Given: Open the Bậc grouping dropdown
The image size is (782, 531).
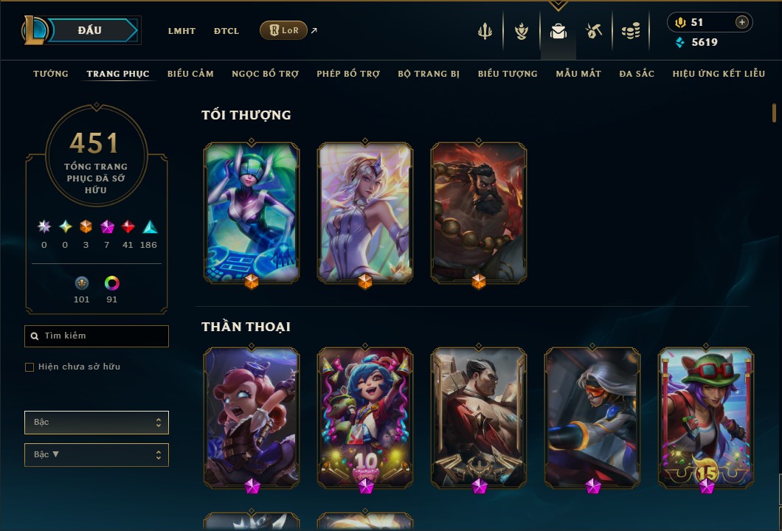Looking at the screenshot, I should coord(97,423).
